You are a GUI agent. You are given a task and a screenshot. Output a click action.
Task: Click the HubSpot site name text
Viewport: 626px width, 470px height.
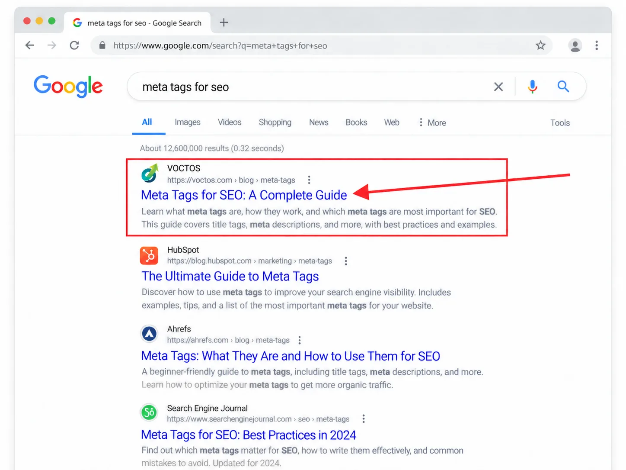(183, 250)
